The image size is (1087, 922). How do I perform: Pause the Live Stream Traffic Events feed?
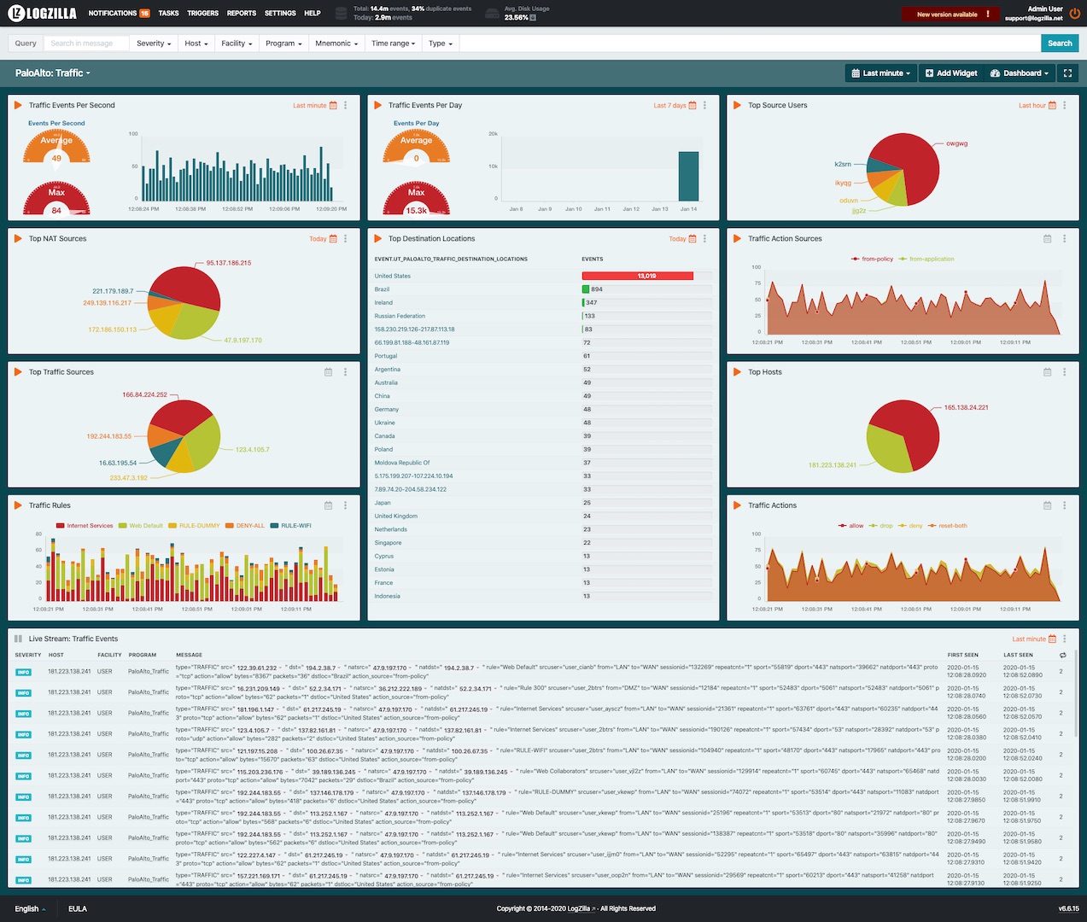tap(19, 638)
